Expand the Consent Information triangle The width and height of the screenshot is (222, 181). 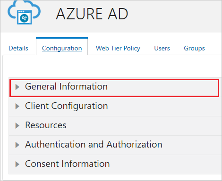point(17,164)
